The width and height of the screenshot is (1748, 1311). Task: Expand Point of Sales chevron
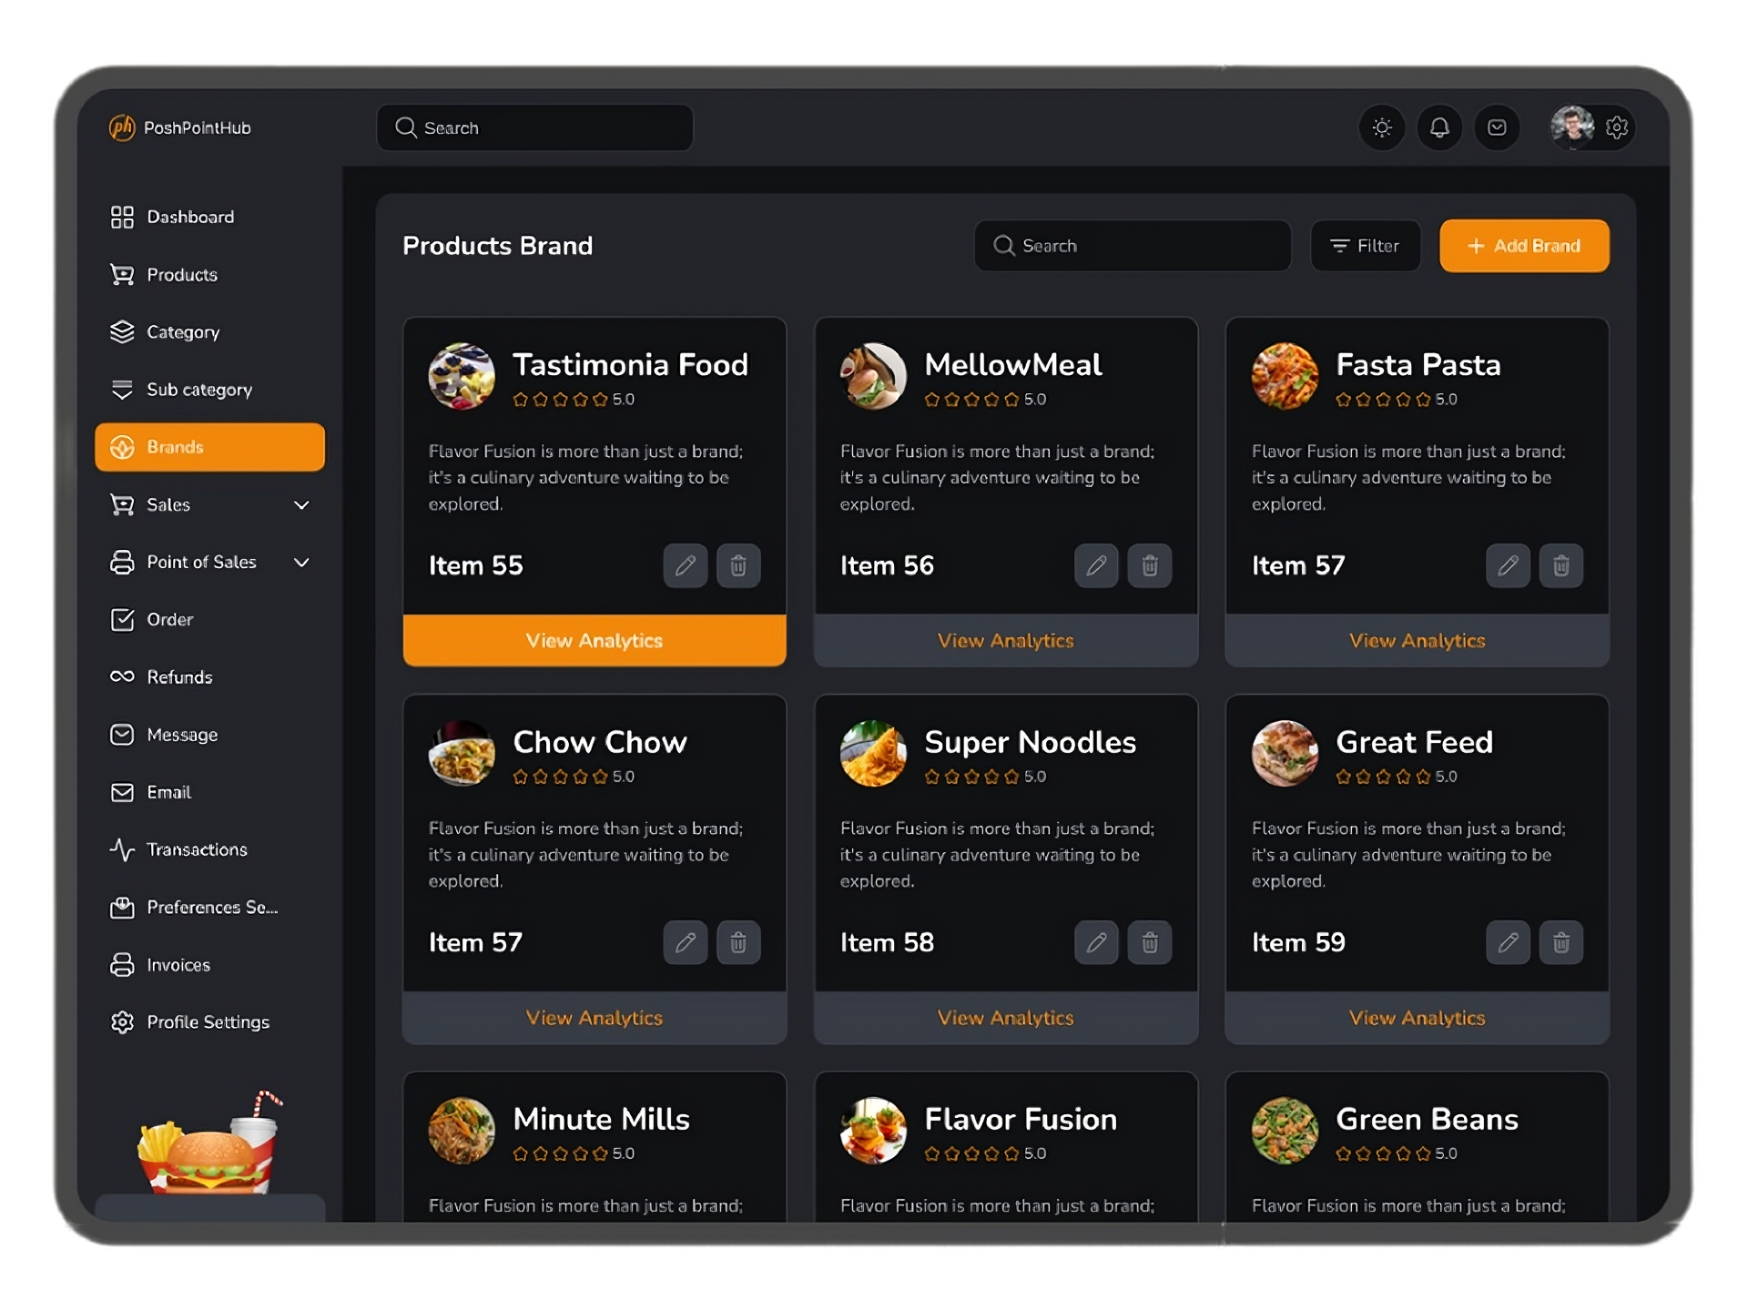click(x=301, y=562)
